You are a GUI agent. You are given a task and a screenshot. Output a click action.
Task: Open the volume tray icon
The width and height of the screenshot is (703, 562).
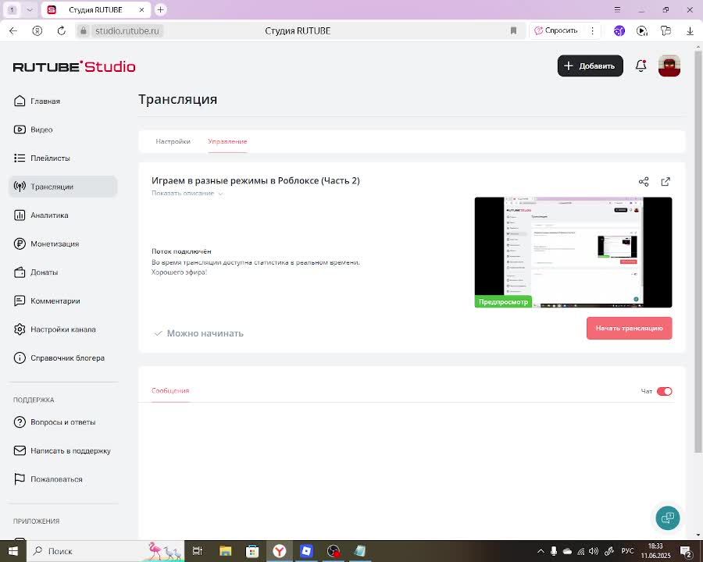594,551
